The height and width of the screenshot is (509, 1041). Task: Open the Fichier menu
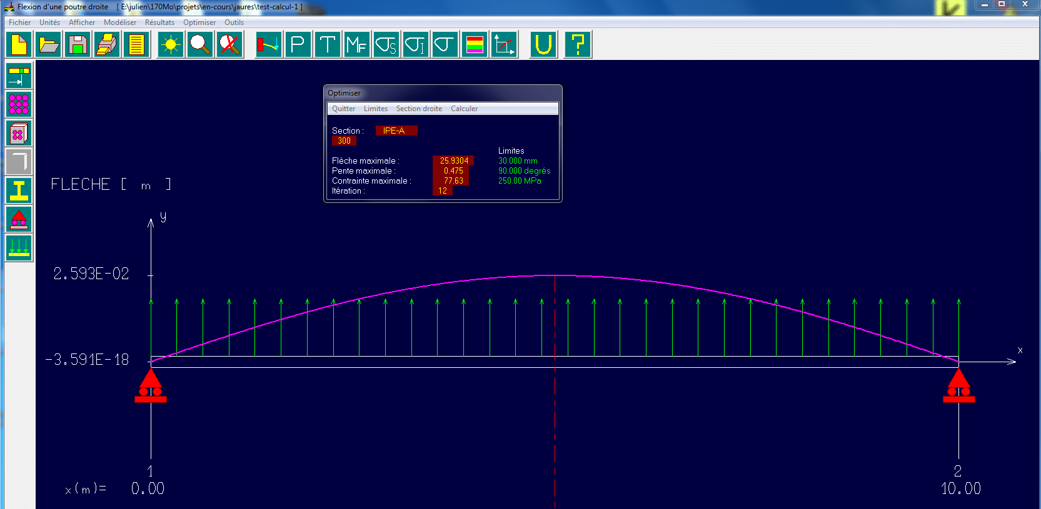tap(19, 22)
